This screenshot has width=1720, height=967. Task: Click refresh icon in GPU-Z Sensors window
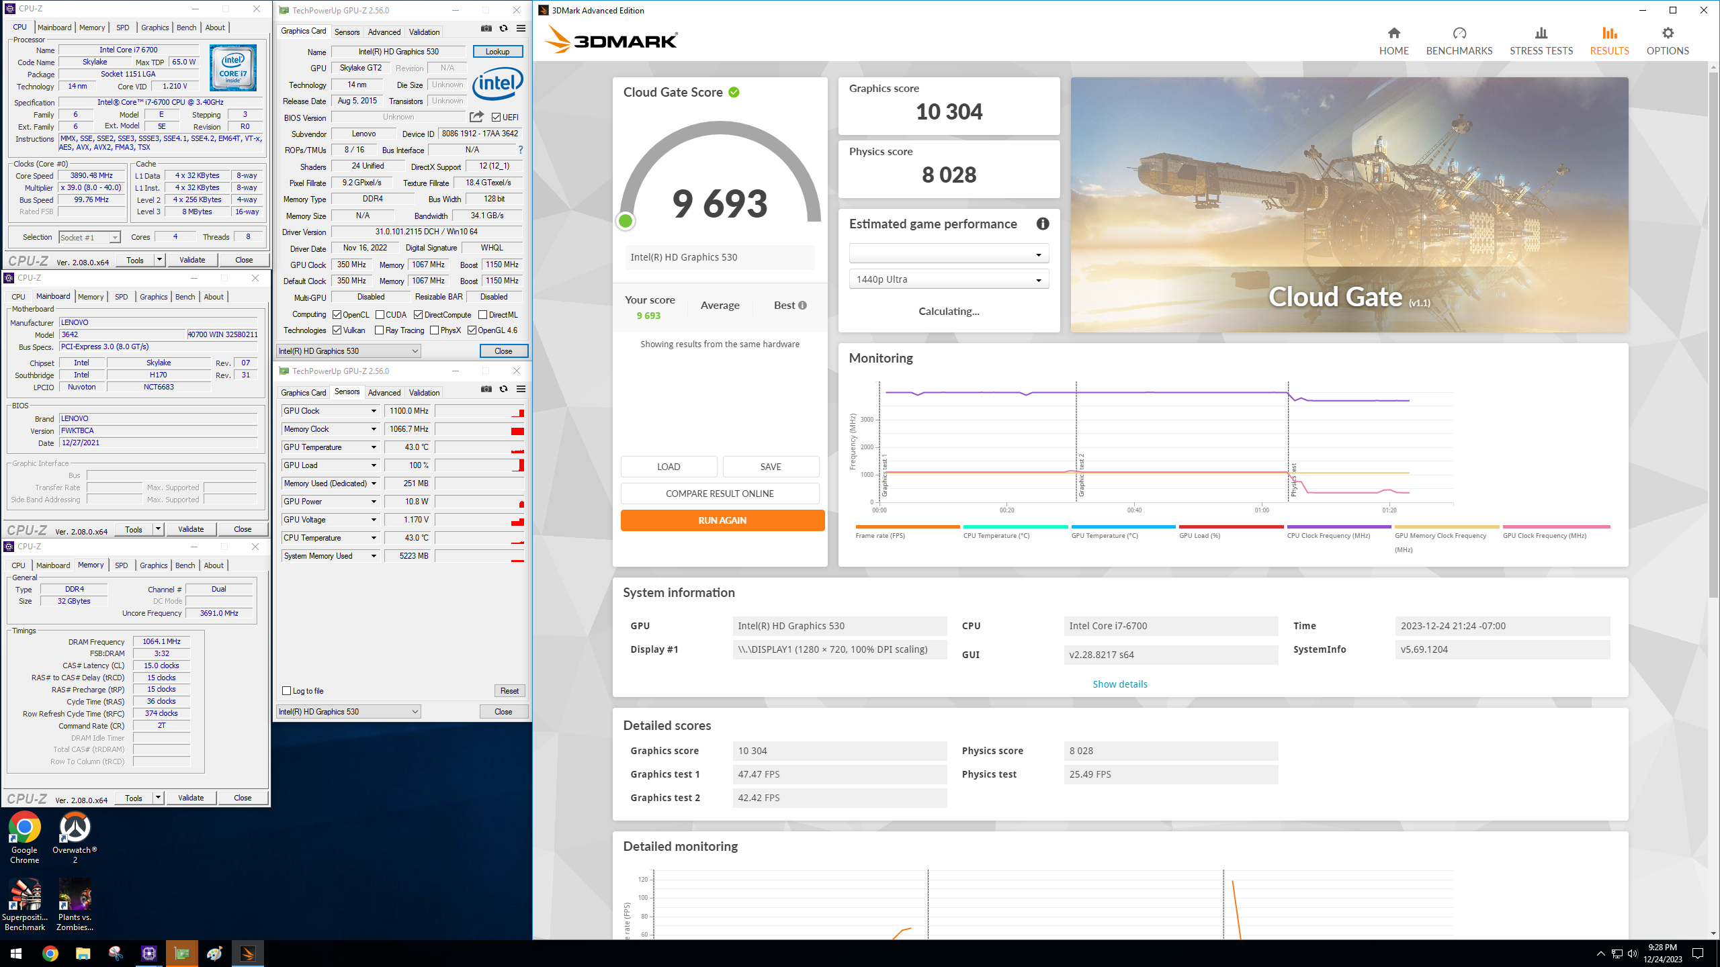pos(503,389)
